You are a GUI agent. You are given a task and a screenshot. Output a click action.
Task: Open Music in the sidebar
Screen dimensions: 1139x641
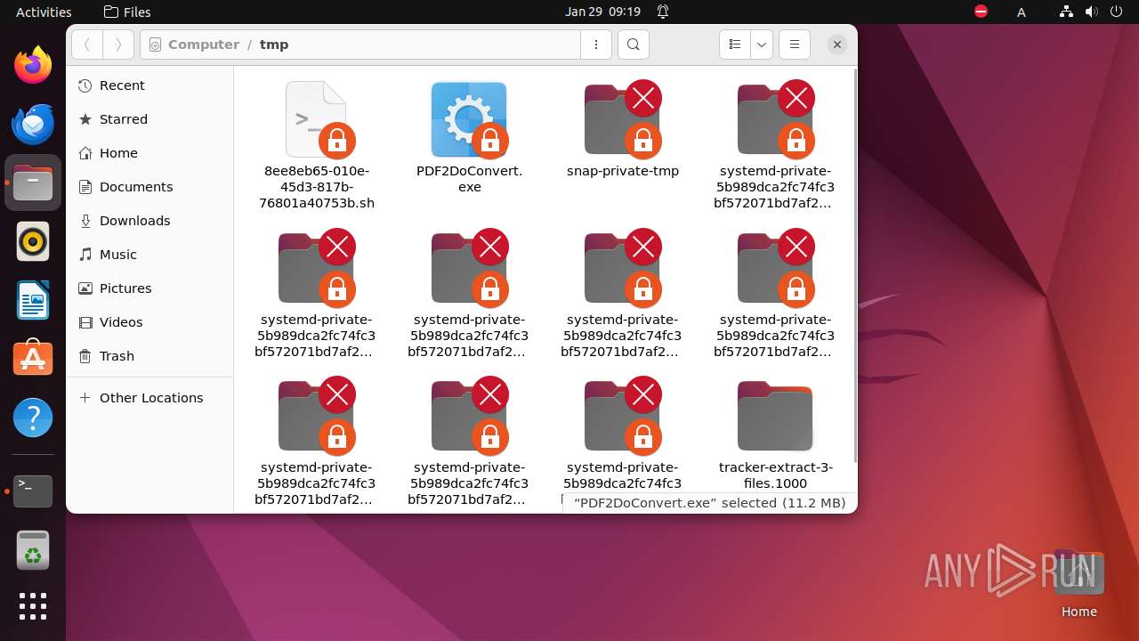(x=149, y=255)
